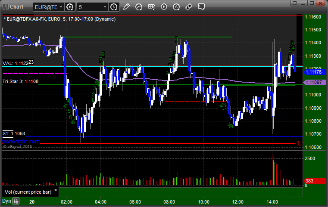Open the GET studies menu

[151, 7]
